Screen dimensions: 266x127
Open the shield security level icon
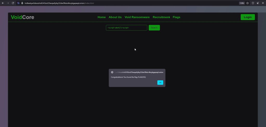point(253,3)
